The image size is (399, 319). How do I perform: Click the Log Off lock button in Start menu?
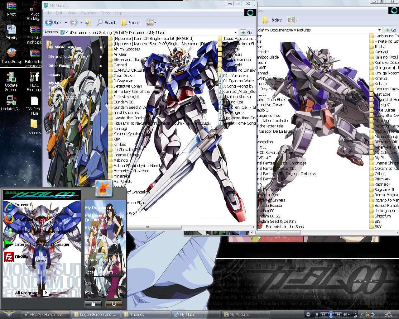click(x=93, y=303)
